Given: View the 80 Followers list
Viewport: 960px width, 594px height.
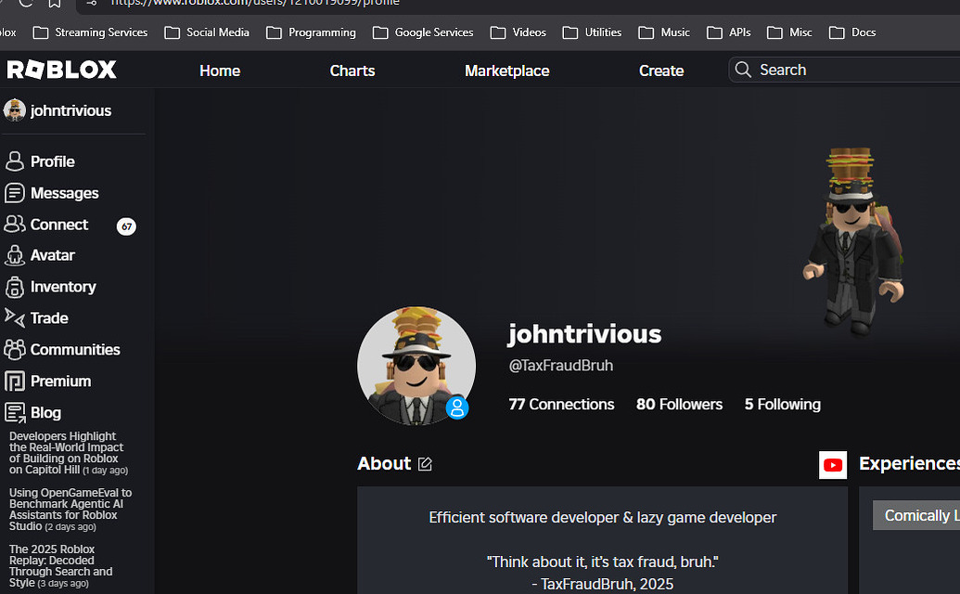Looking at the screenshot, I should coord(679,405).
